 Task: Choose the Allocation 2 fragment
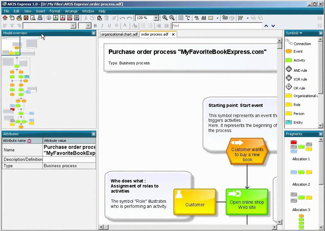(301, 178)
